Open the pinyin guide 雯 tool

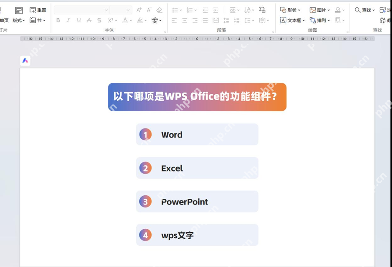click(x=155, y=20)
